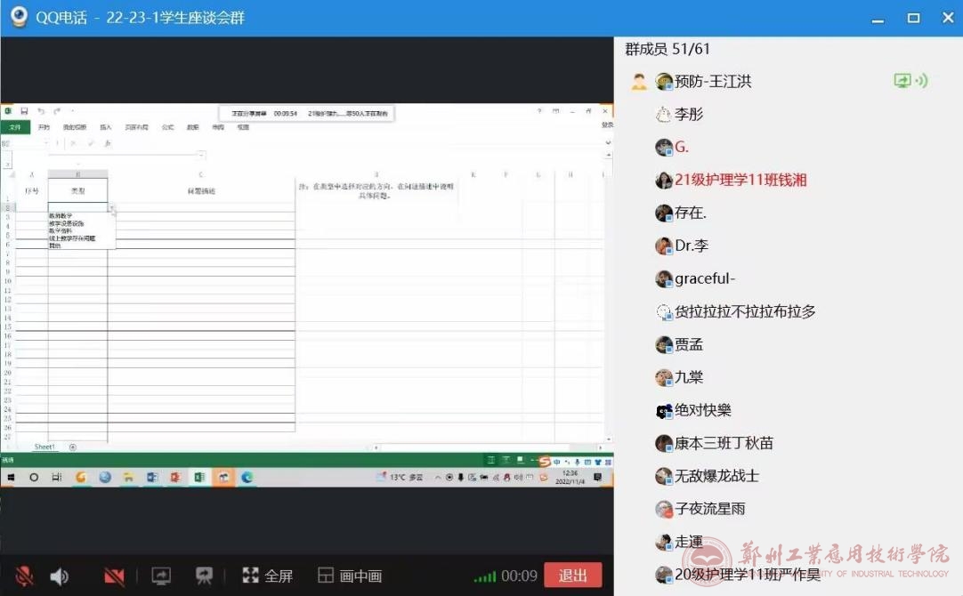
Task: Open the presentation whiteboard icon
Action: [x=205, y=576]
